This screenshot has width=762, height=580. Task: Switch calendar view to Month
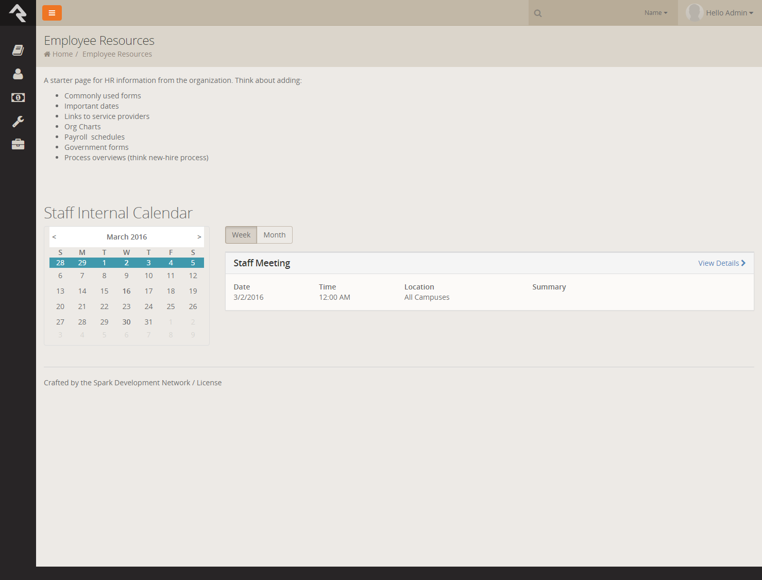click(x=275, y=235)
